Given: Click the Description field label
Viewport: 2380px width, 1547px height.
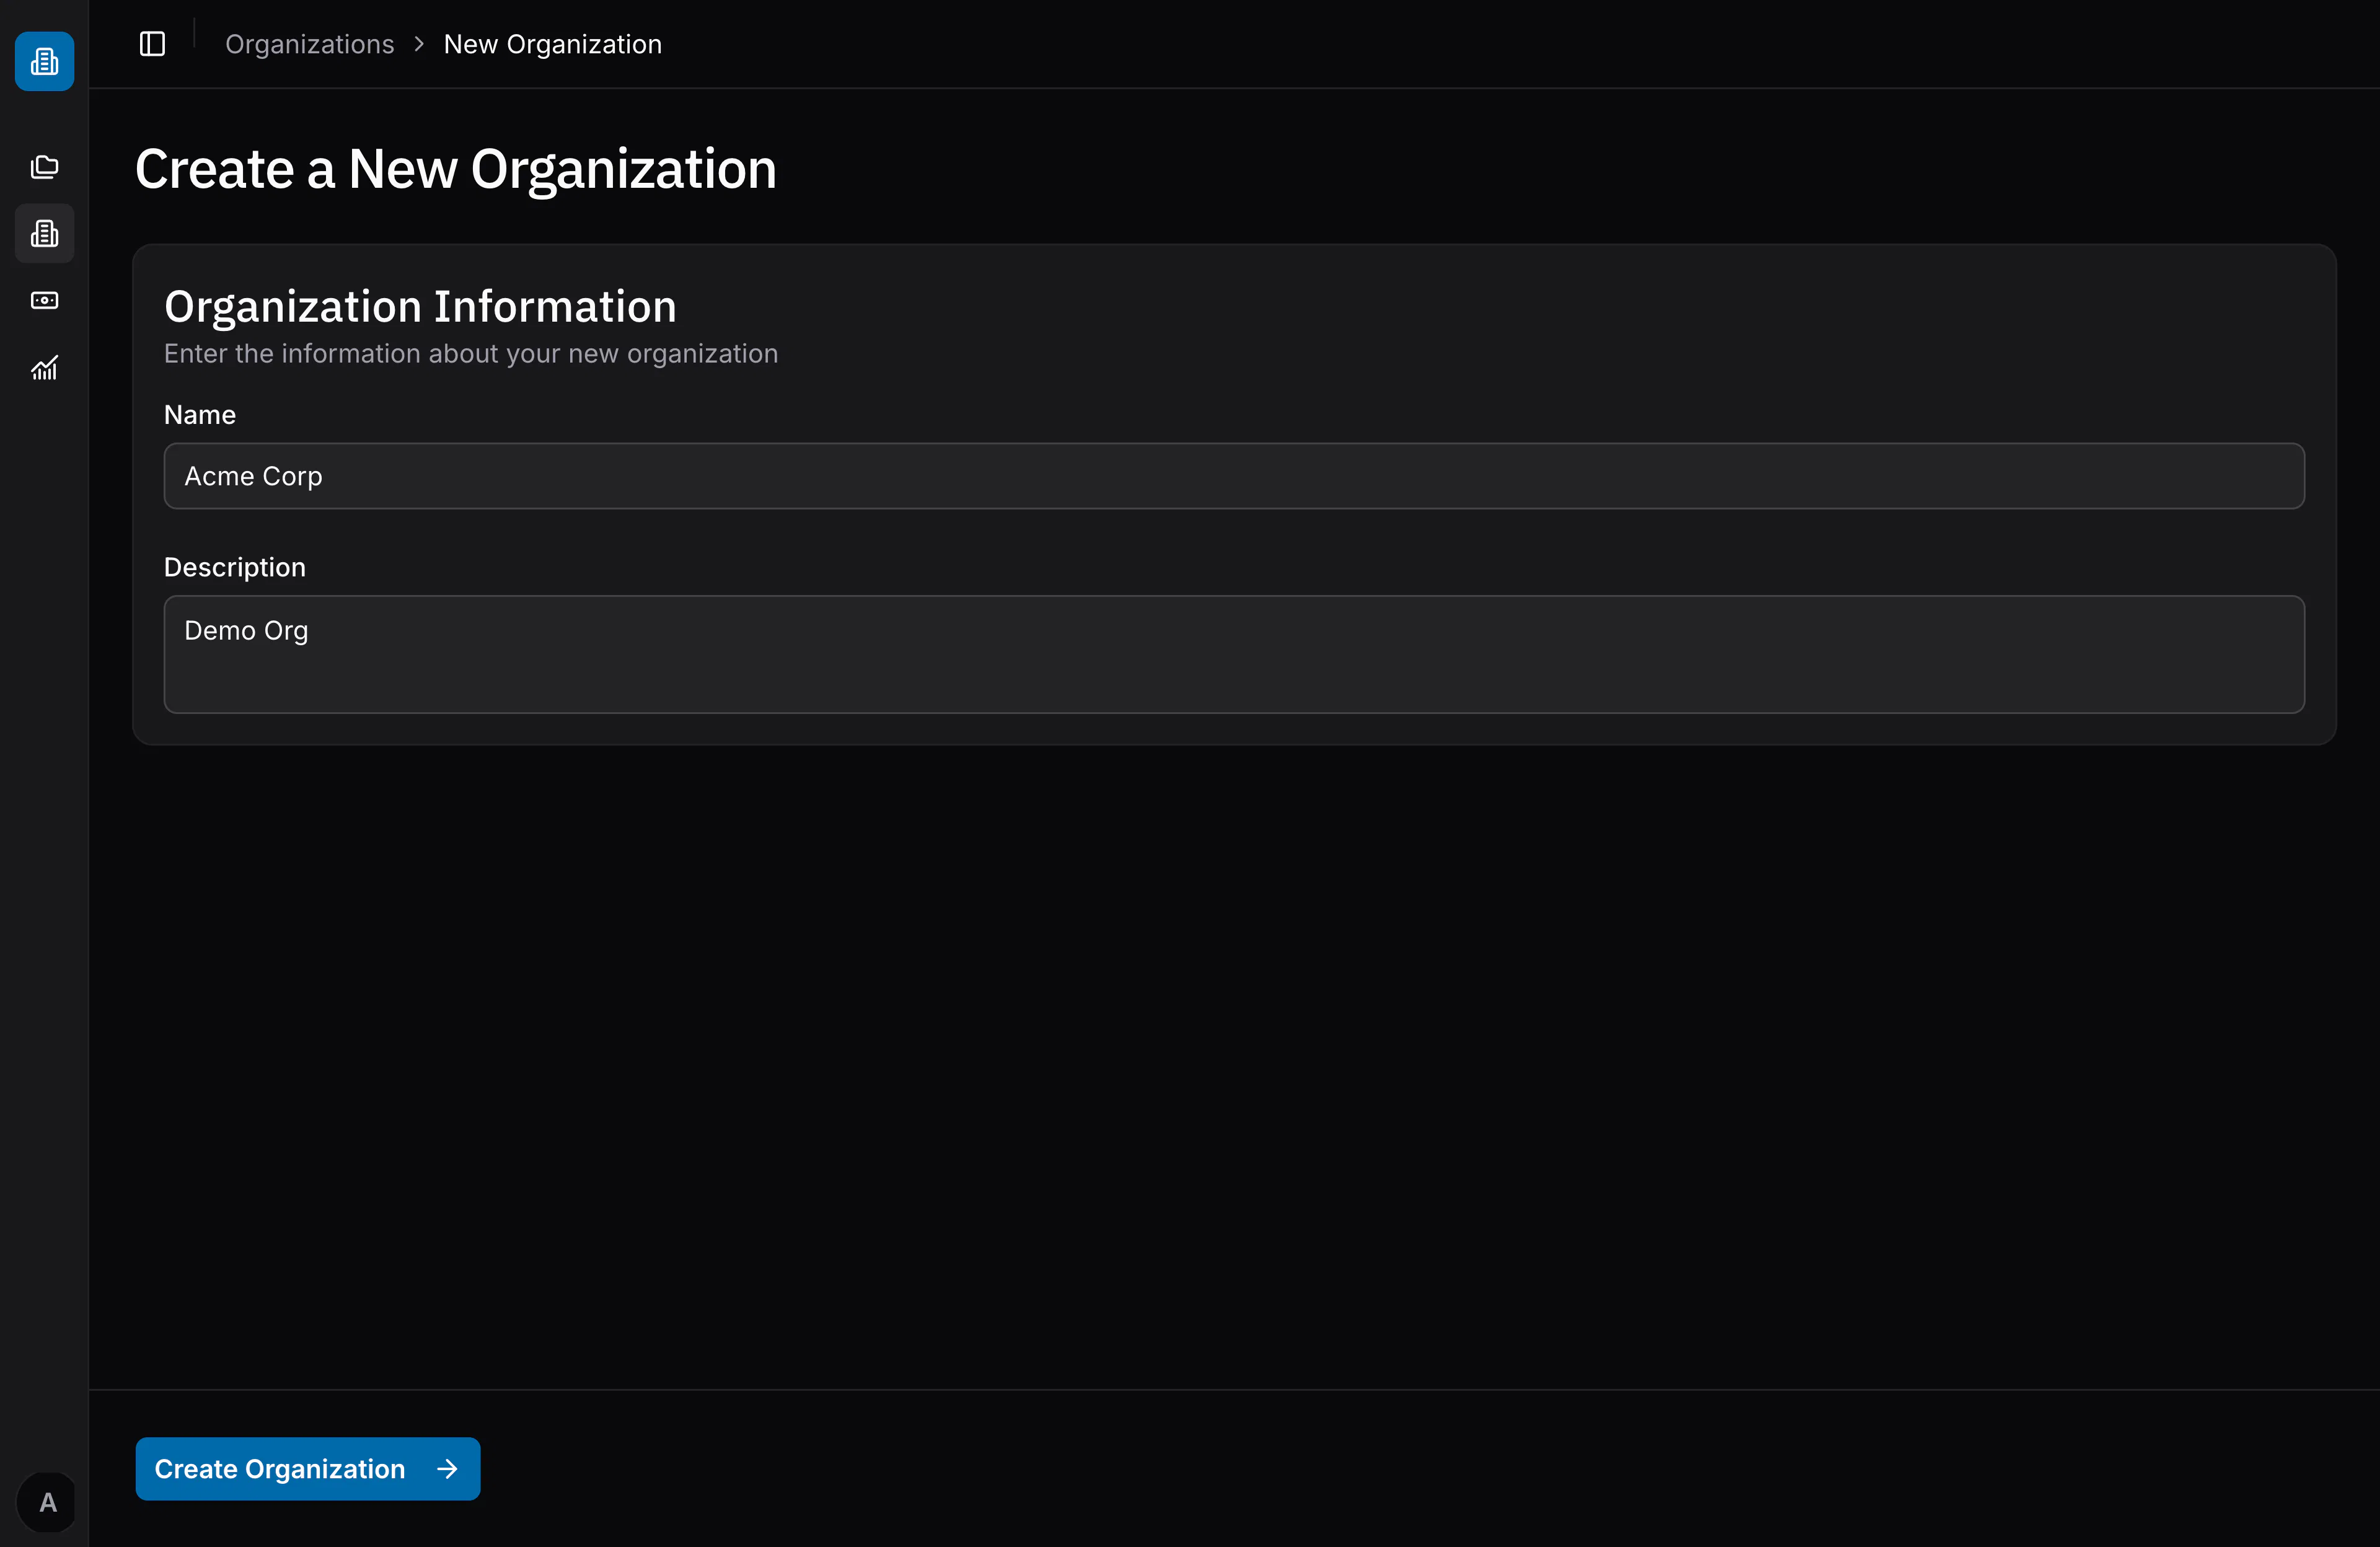Looking at the screenshot, I should pos(235,567).
